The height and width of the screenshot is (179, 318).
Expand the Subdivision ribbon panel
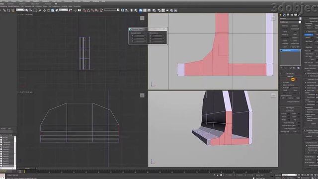click(x=56, y=6)
